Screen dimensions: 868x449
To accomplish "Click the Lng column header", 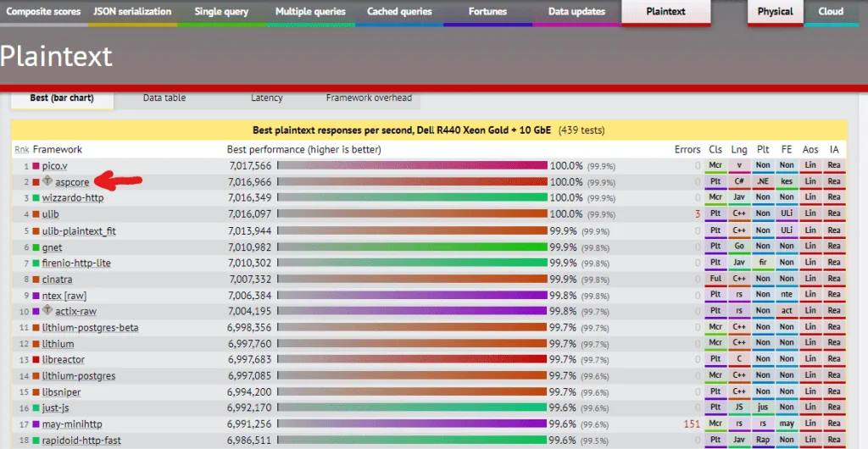I will [x=739, y=149].
